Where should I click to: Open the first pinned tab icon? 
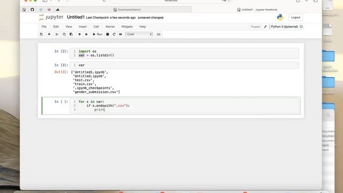click(24, 10)
